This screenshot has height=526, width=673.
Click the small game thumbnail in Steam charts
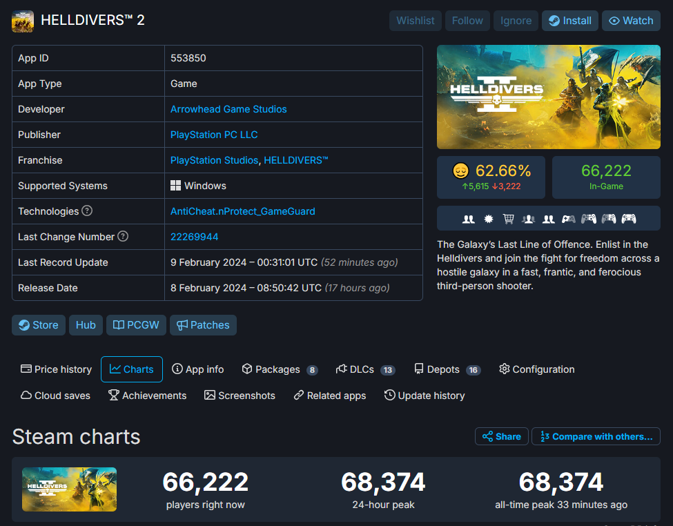tap(69, 489)
